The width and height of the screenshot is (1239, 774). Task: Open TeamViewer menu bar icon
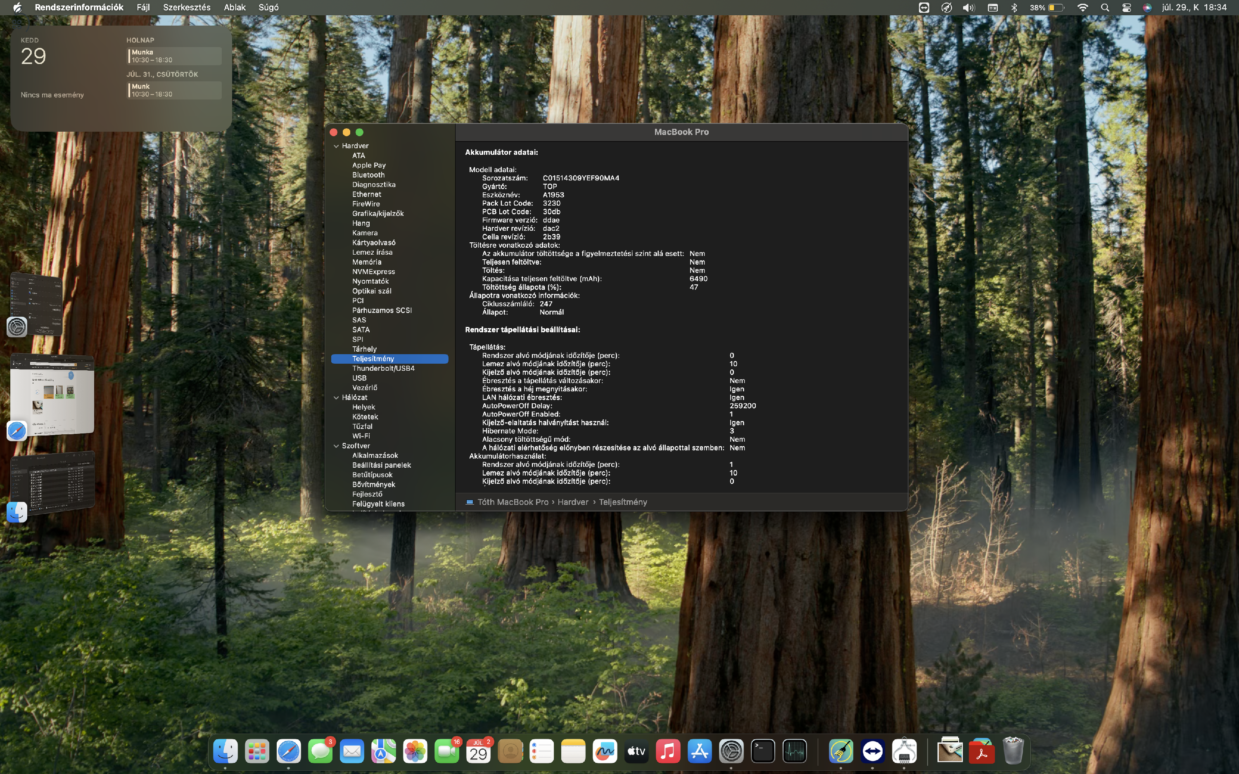coord(924,7)
